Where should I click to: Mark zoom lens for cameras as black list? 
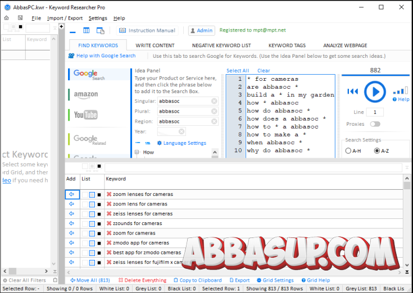pyautogui.click(x=99, y=204)
